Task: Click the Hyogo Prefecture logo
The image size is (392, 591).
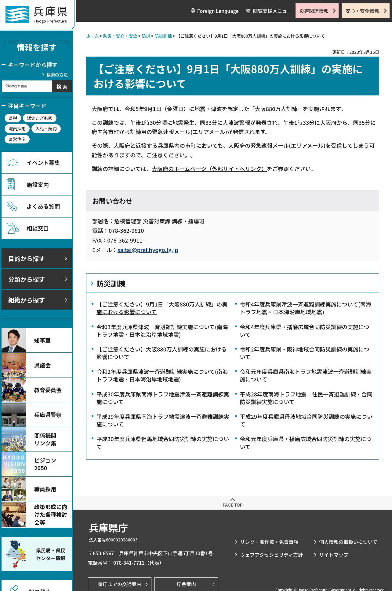Action: [36, 14]
